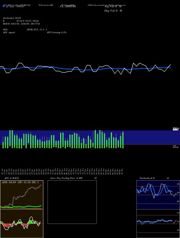Click the last green volume bar
This screenshot has height=238, width=180.
123,140
